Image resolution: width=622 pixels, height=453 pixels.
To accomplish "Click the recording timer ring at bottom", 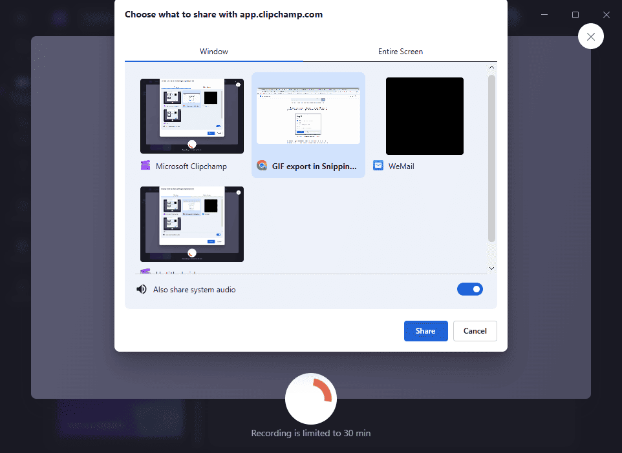I will click(x=311, y=399).
